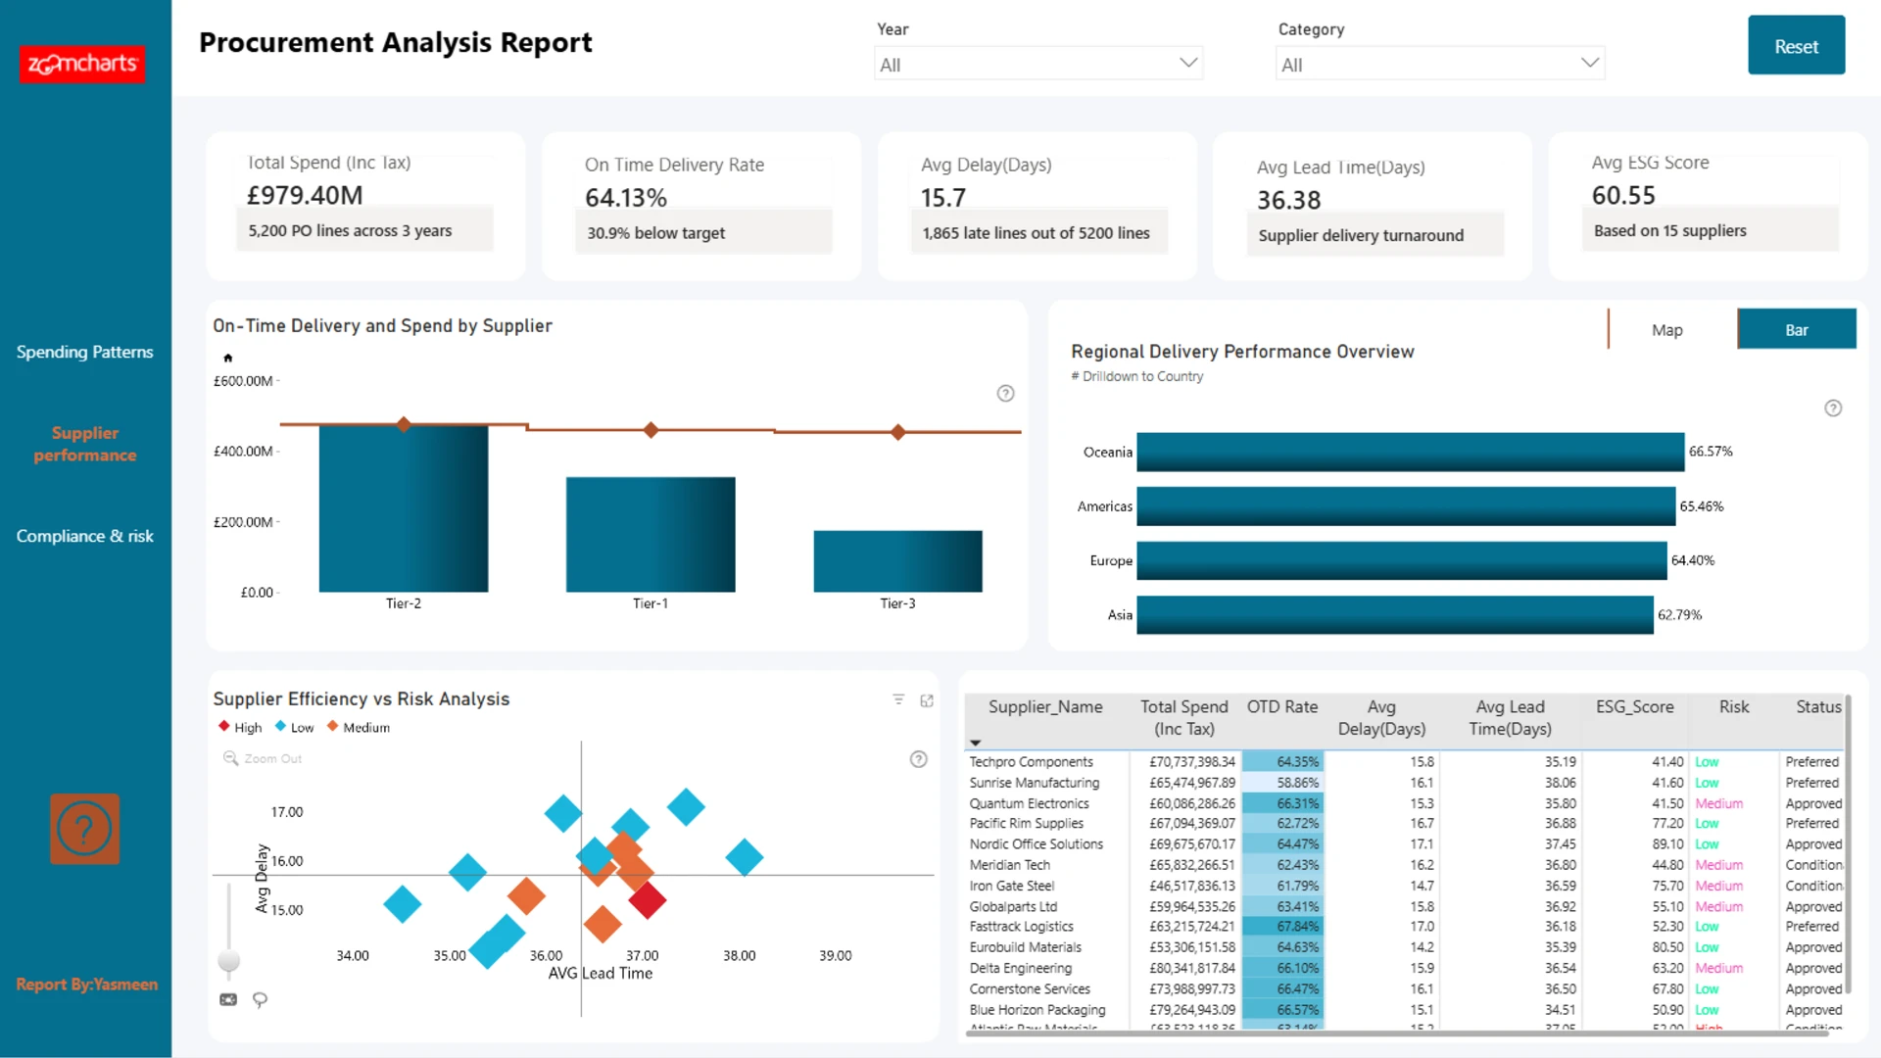Click Quantum Electronics in the table
Image resolution: width=1881 pixels, height=1058 pixels.
(x=1030, y=803)
